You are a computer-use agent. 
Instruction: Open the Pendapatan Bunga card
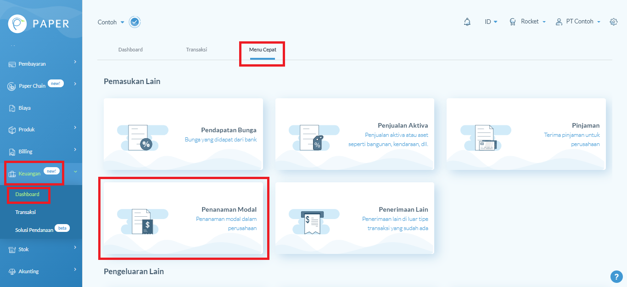[183, 134]
